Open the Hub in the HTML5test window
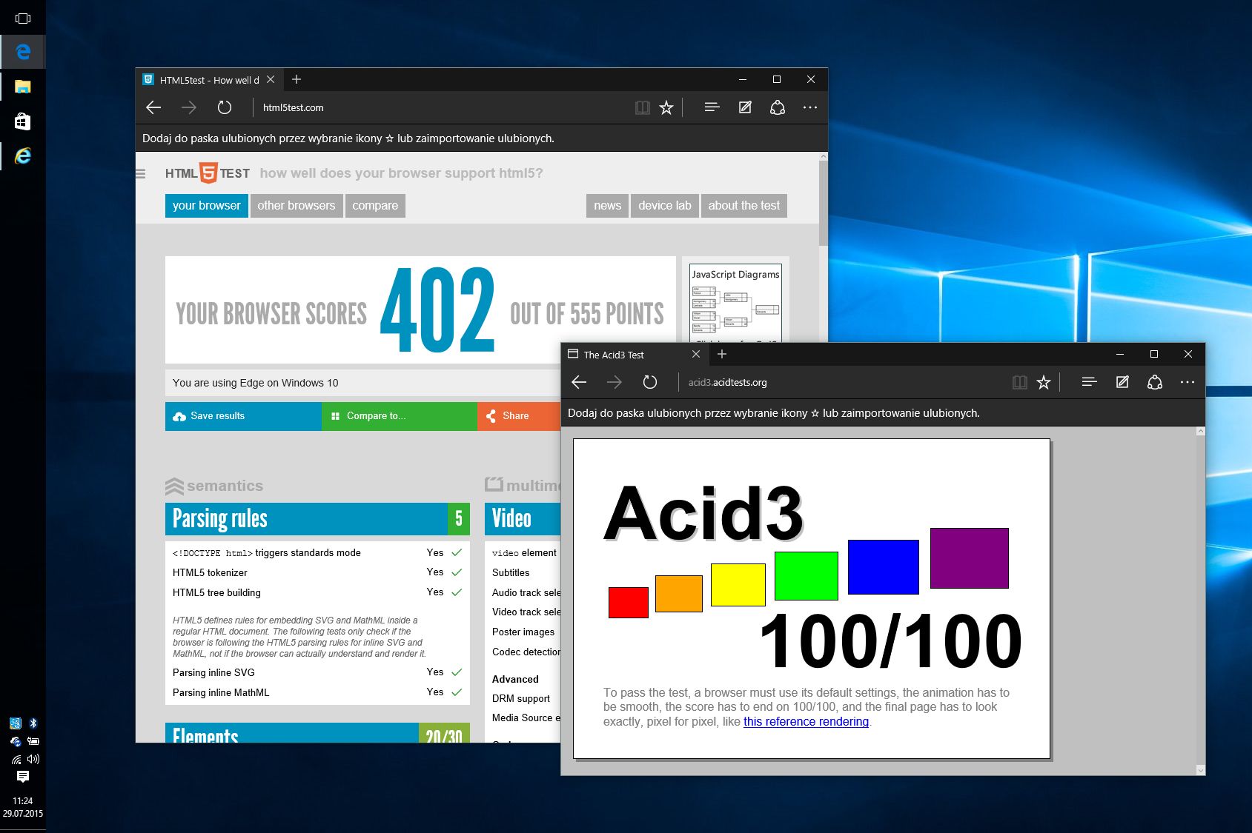1252x833 pixels. [712, 107]
